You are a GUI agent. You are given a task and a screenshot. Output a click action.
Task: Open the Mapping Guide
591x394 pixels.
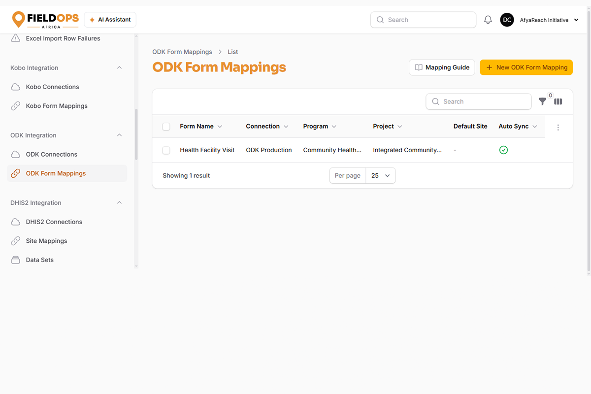[442, 67]
